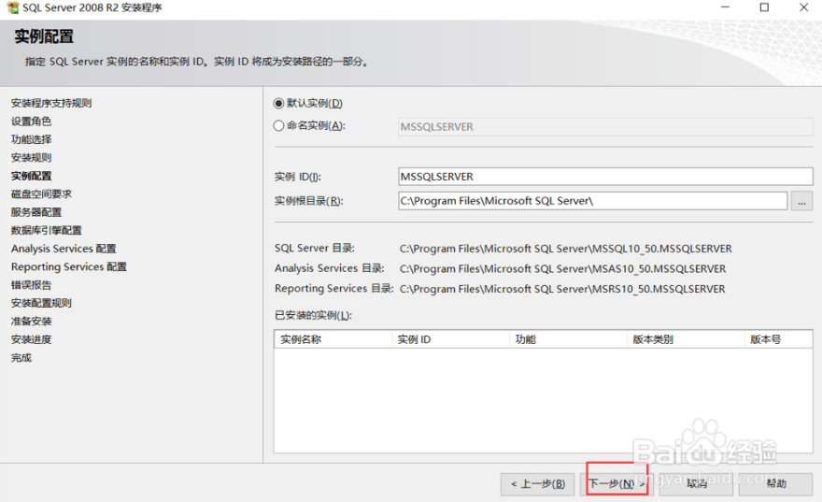Click the MSRS10_50.MSSQLSERVER directory path
822x502 pixels.
(562, 289)
